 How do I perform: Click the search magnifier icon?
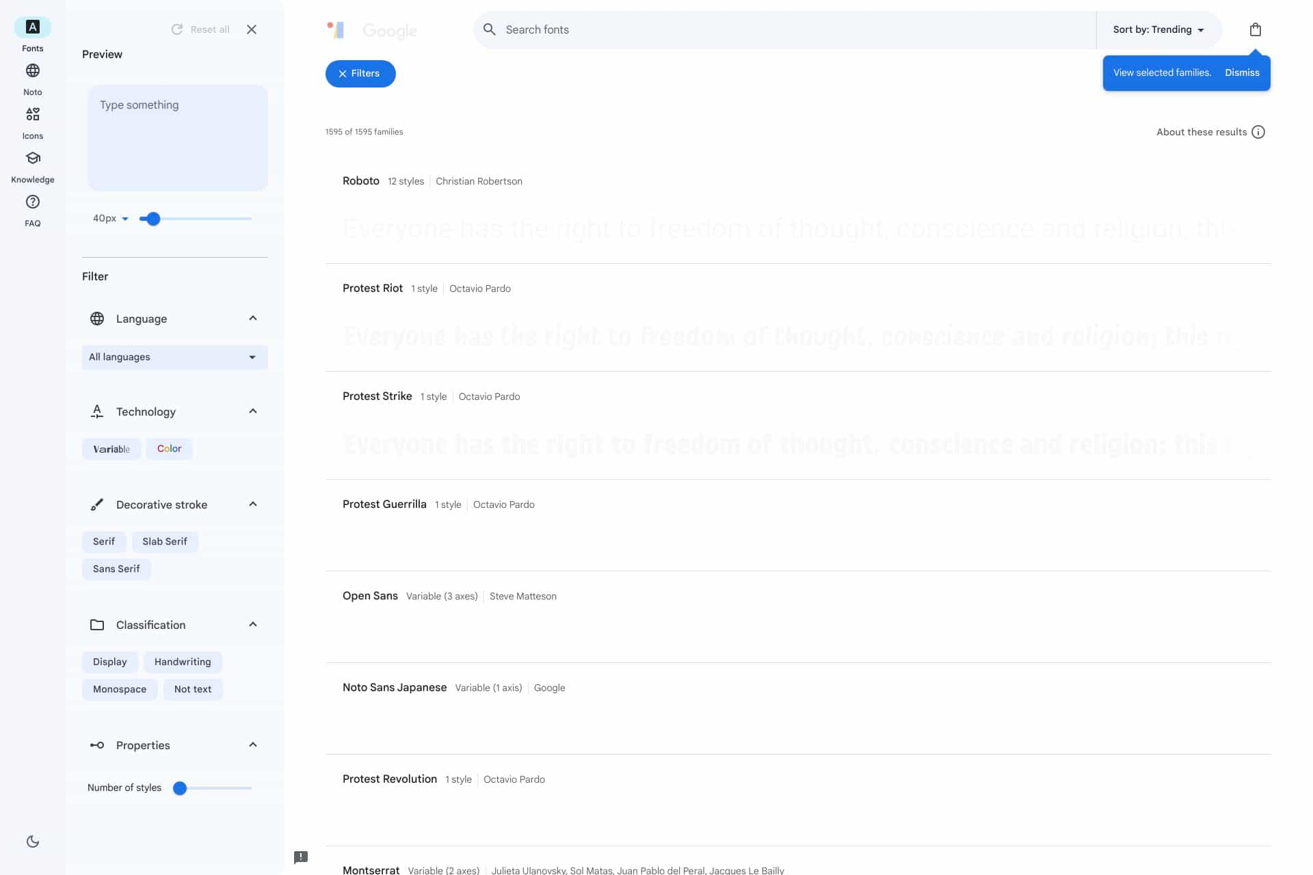(489, 29)
